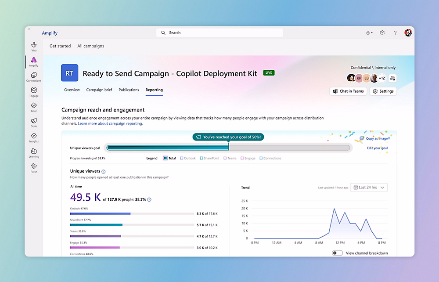
Task: Toggle the Total legend checkbox
Action: pyautogui.click(x=165, y=158)
